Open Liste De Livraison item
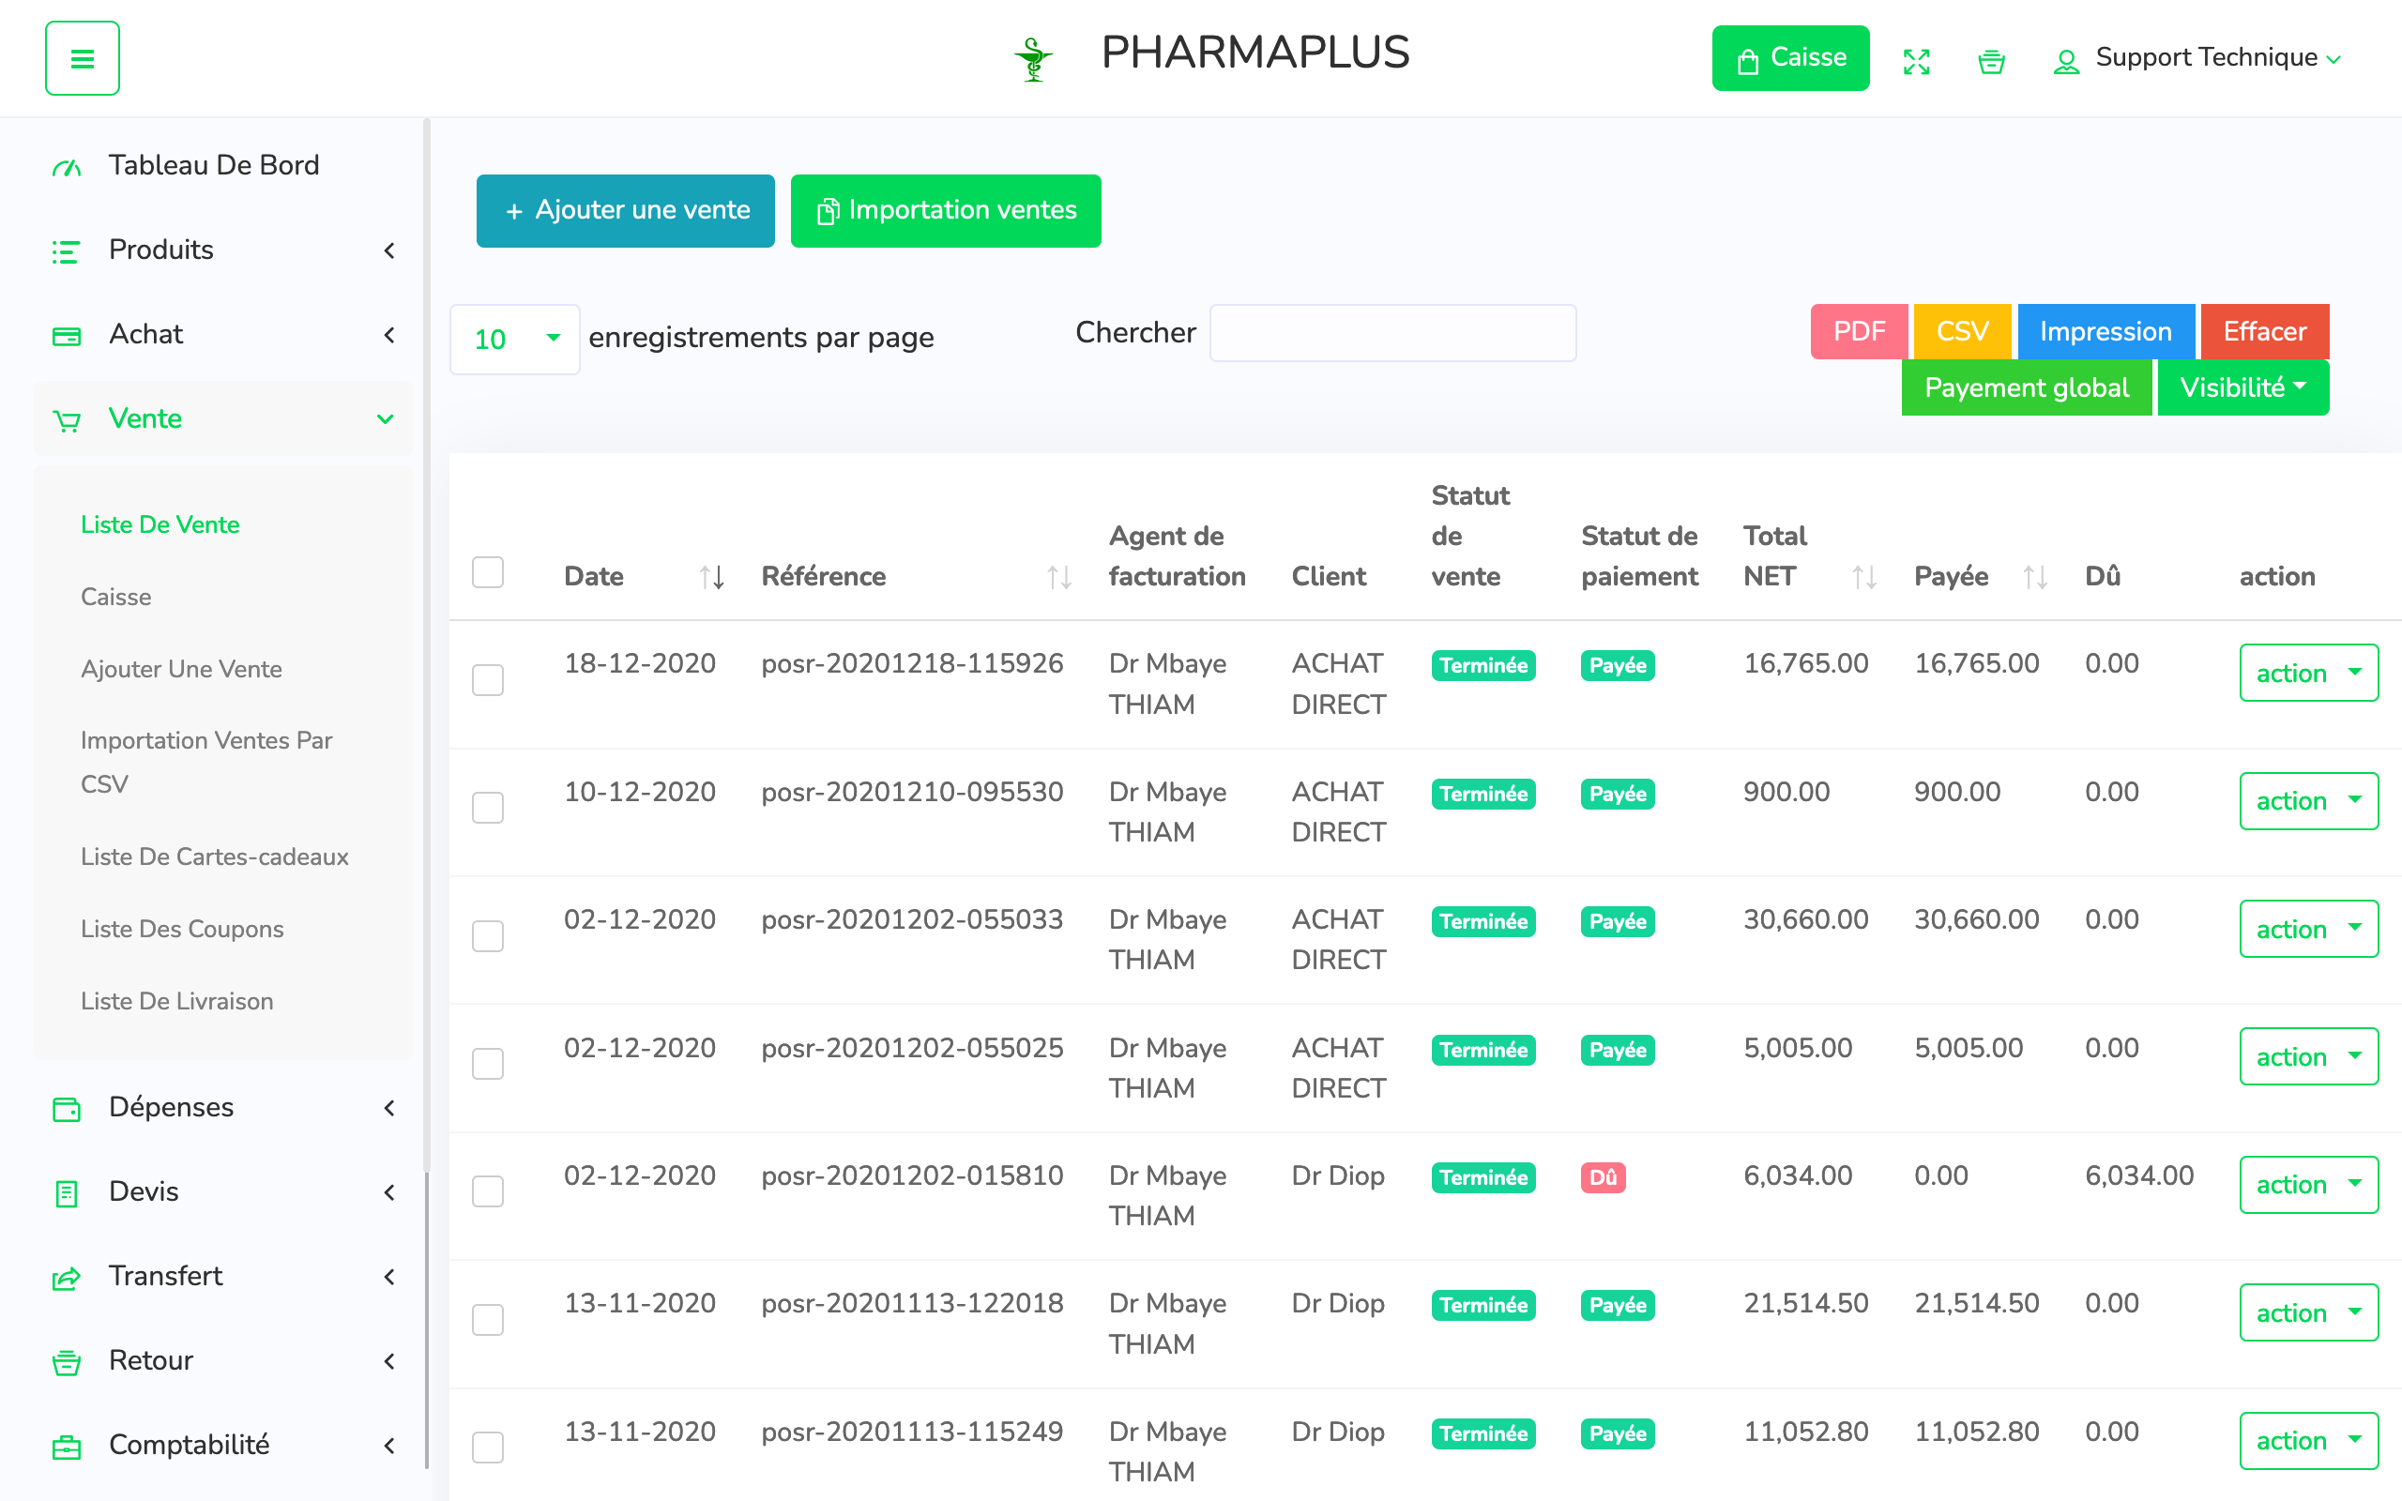This screenshot has height=1501, width=2402. (x=176, y=1001)
